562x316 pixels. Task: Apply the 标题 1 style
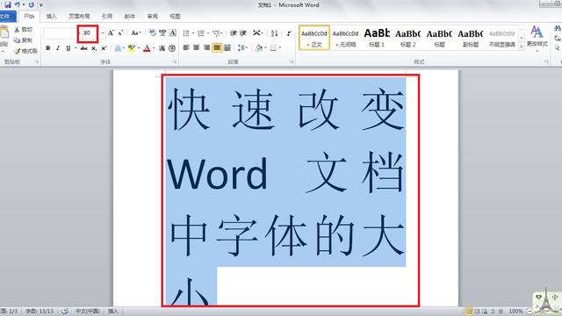[x=377, y=38]
